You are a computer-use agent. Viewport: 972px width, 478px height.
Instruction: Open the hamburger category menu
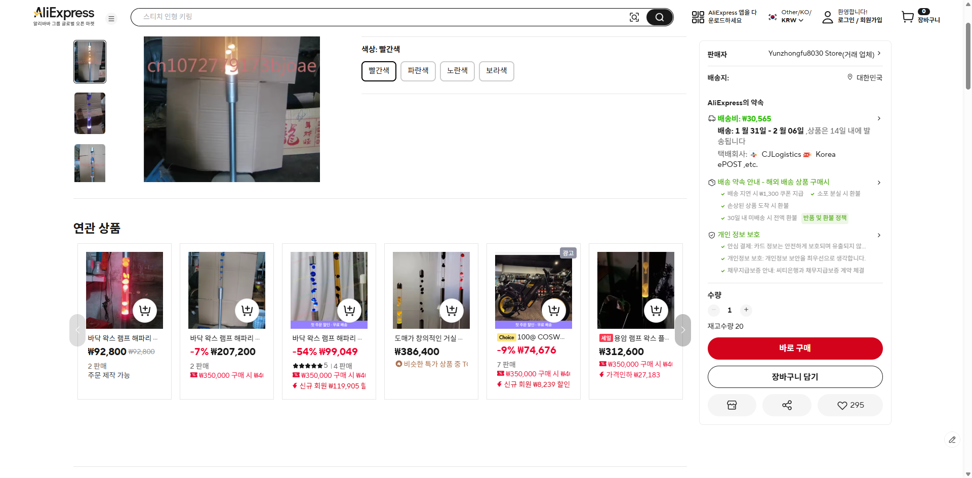pos(111,19)
